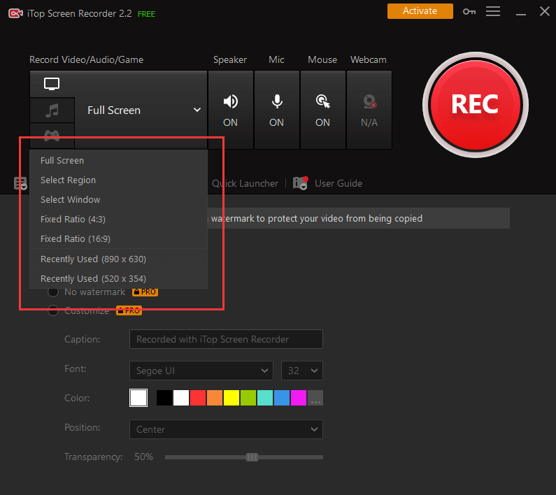Switch to audio-only music note mode
Viewport: 556px width, 495px height.
[52, 110]
